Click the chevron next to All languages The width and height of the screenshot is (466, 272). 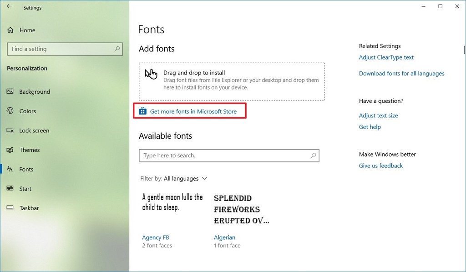tap(204, 178)
